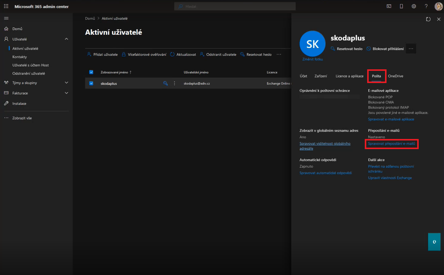The height and width of the screenshot is (275, 444).
Task: Click Spravovat přeposílání e-mailů link
Action: (x=391, y=144)
